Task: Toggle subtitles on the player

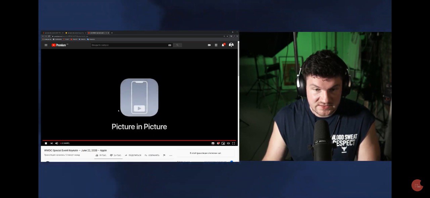Action: click(213, 143)
